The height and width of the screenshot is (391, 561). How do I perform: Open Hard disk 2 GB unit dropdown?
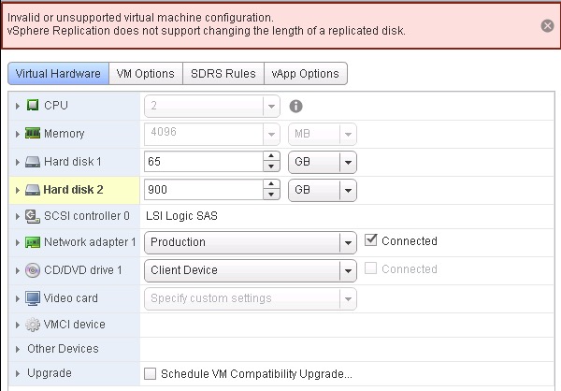click(x=347, y=190)
